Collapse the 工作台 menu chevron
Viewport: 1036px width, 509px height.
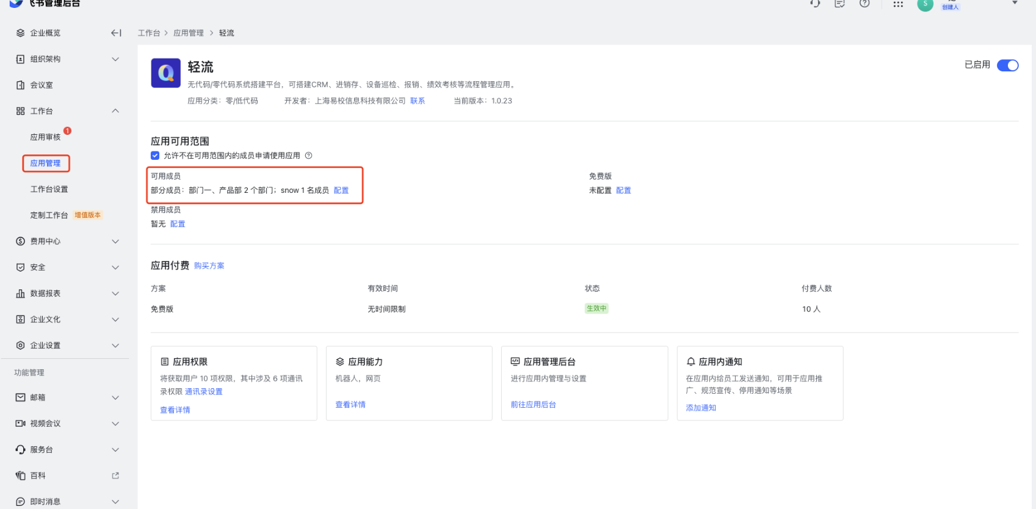[115, 111]
